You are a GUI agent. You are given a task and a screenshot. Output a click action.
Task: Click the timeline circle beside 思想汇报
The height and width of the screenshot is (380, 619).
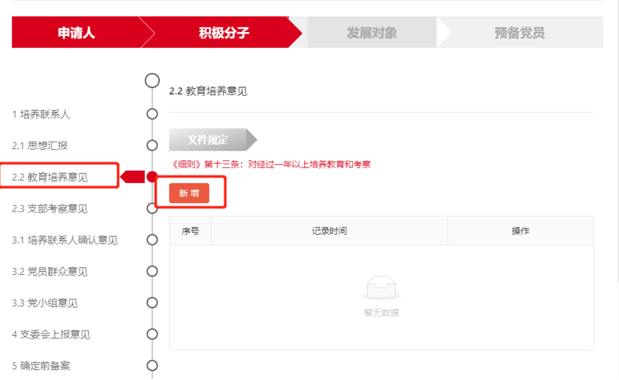click(152, 145)
